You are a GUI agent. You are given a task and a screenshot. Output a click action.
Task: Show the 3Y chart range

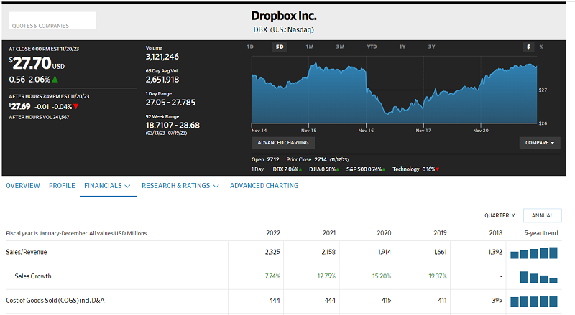tap(431, 47)
